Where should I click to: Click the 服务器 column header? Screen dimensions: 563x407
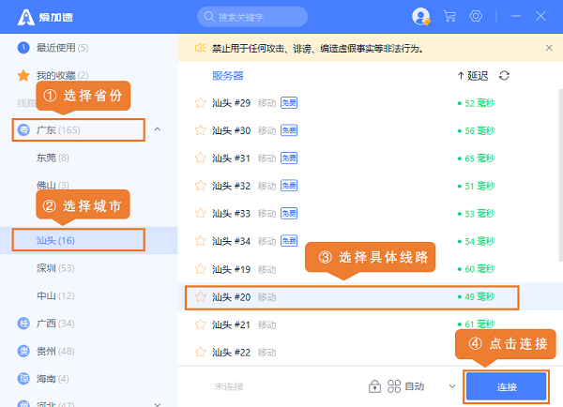coord(228,76)
